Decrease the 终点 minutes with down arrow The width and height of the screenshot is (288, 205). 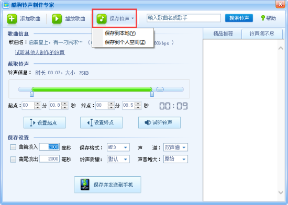coord(111,107)
